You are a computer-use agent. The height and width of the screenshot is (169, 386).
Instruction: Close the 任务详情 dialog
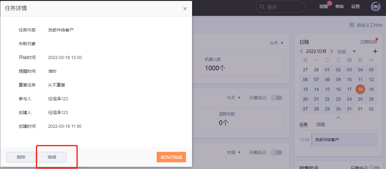(x=185, y=9)
